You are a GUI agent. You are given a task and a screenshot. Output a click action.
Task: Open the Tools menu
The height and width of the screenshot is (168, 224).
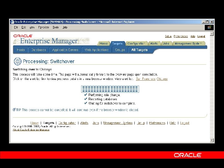[56, 27]
